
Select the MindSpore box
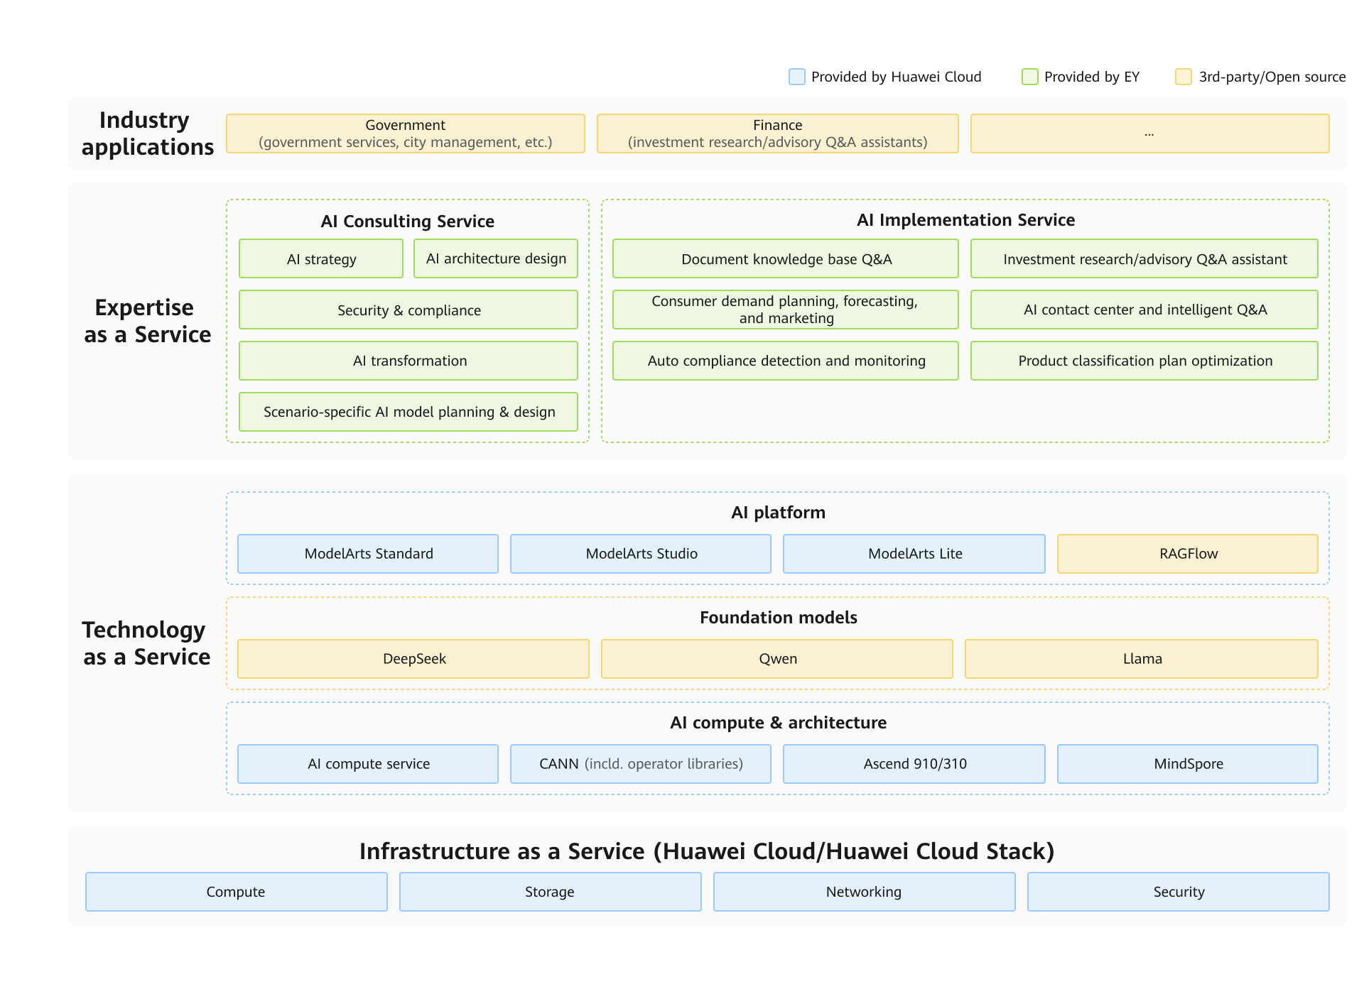(1188, 764)
